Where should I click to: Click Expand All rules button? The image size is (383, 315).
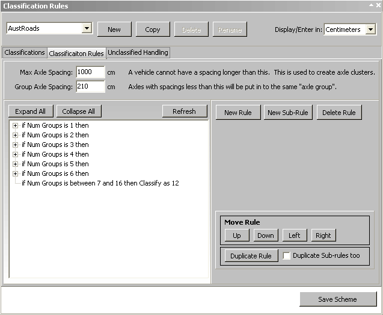pos(30,111)
